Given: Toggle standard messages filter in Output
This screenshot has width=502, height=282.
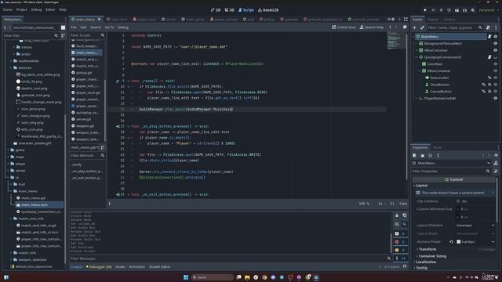Looking at the screenshot, I should tap(400, 233).
